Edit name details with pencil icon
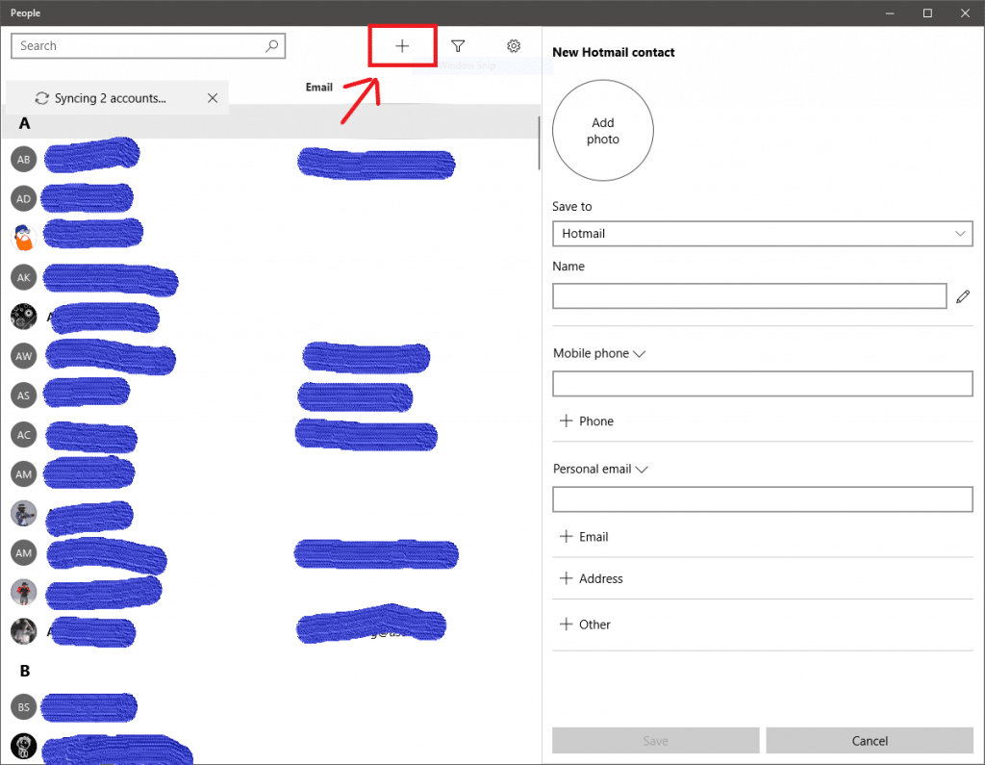 pos(962,296)
